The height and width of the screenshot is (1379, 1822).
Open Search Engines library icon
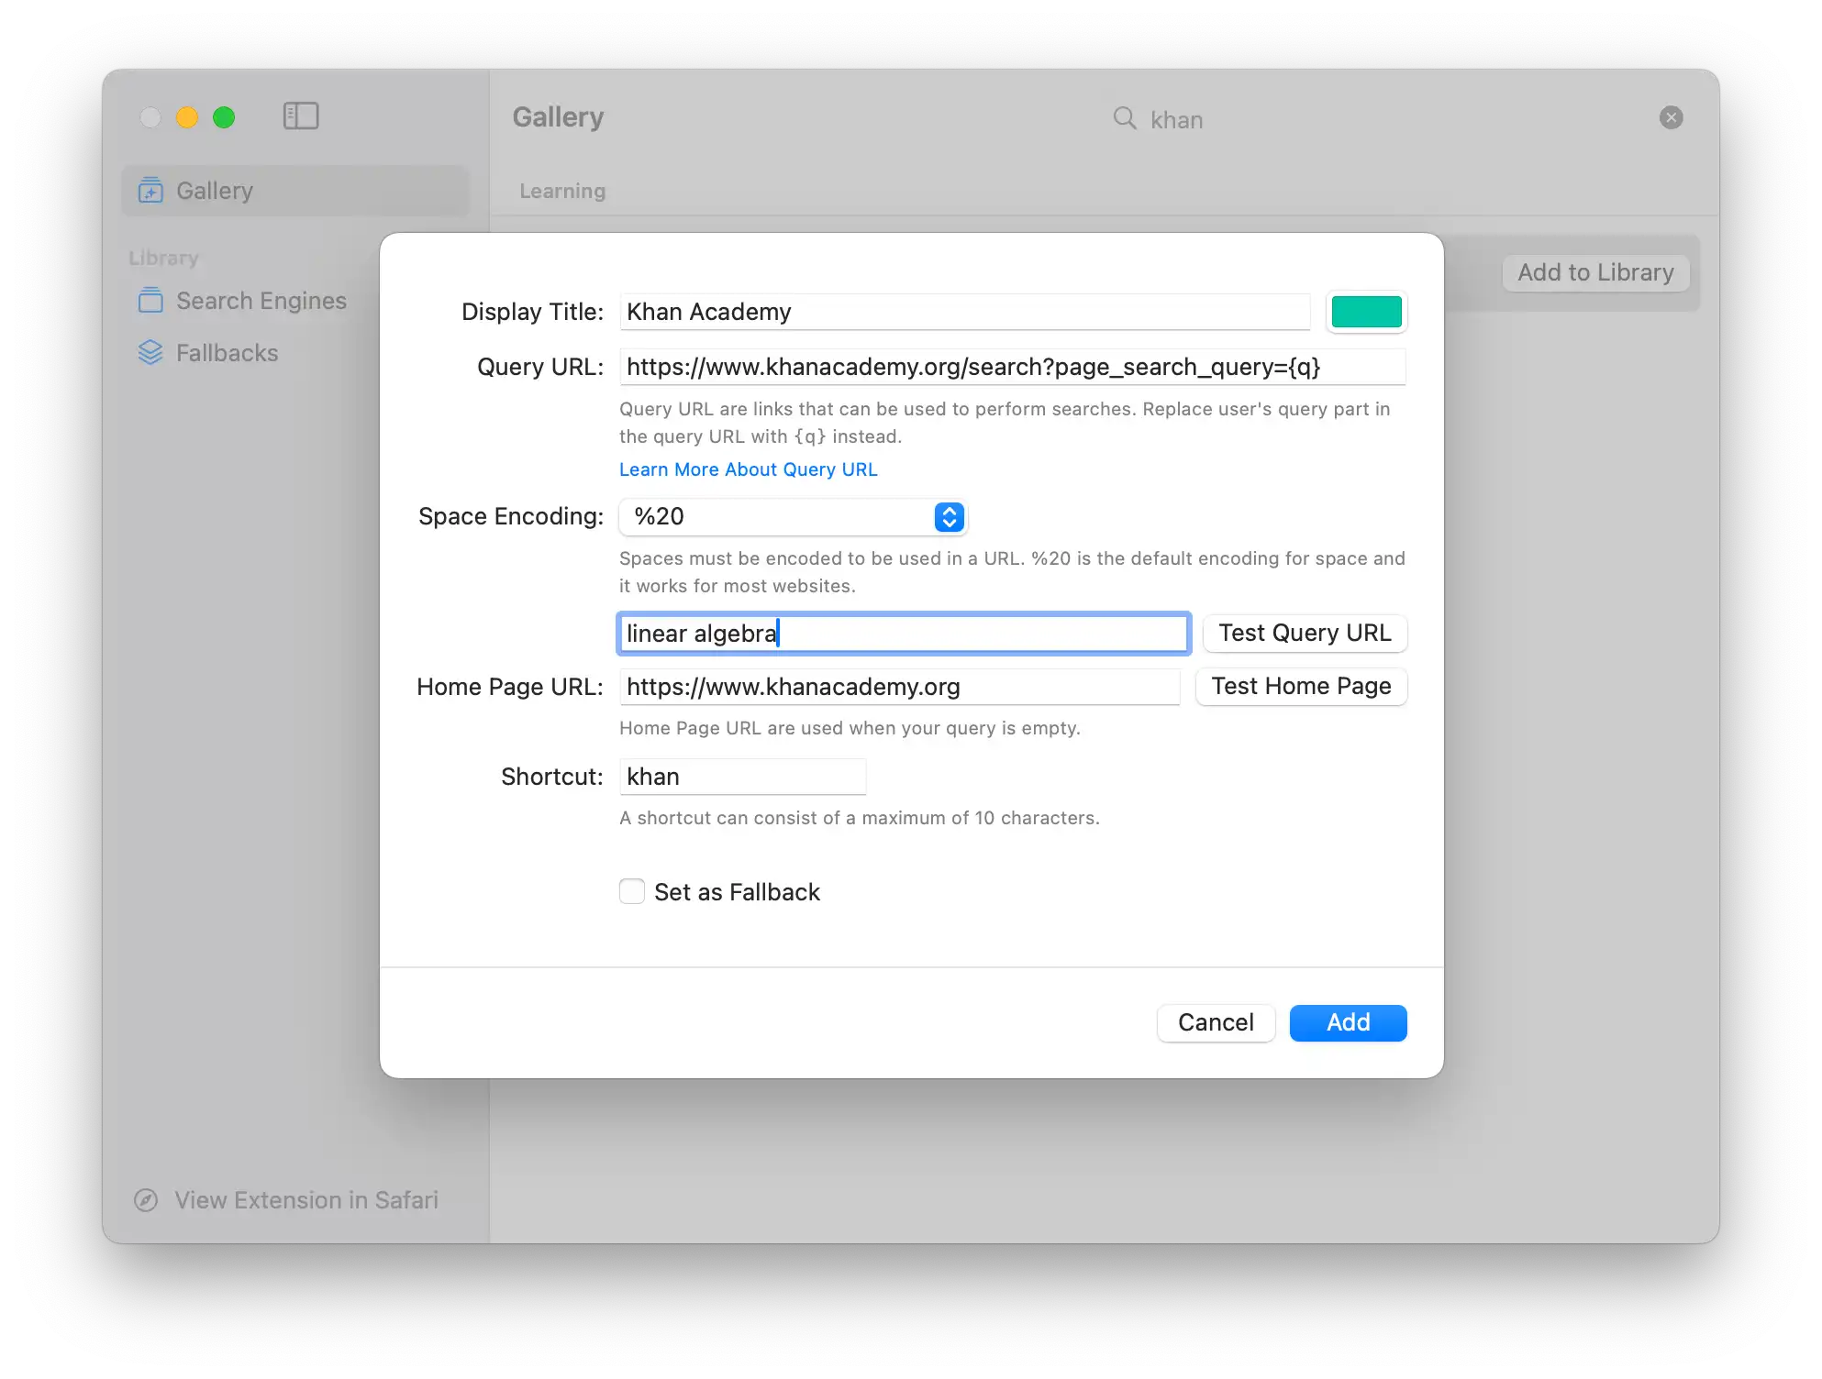150,301
